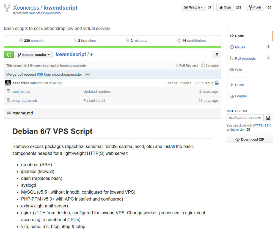Click the '26 days ago' timestamp

pyautogui.click(x=208, y=100)
